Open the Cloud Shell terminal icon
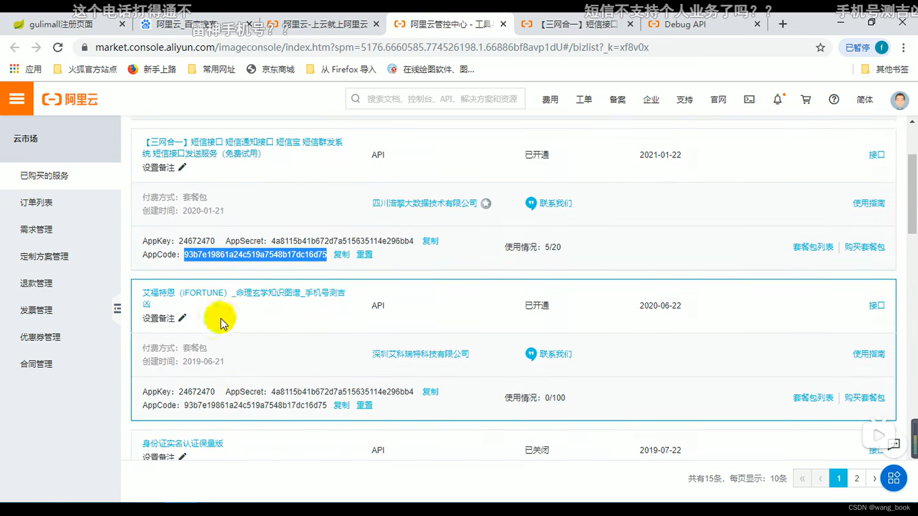Screen dimensions: 918x516 tap(749, 99)
